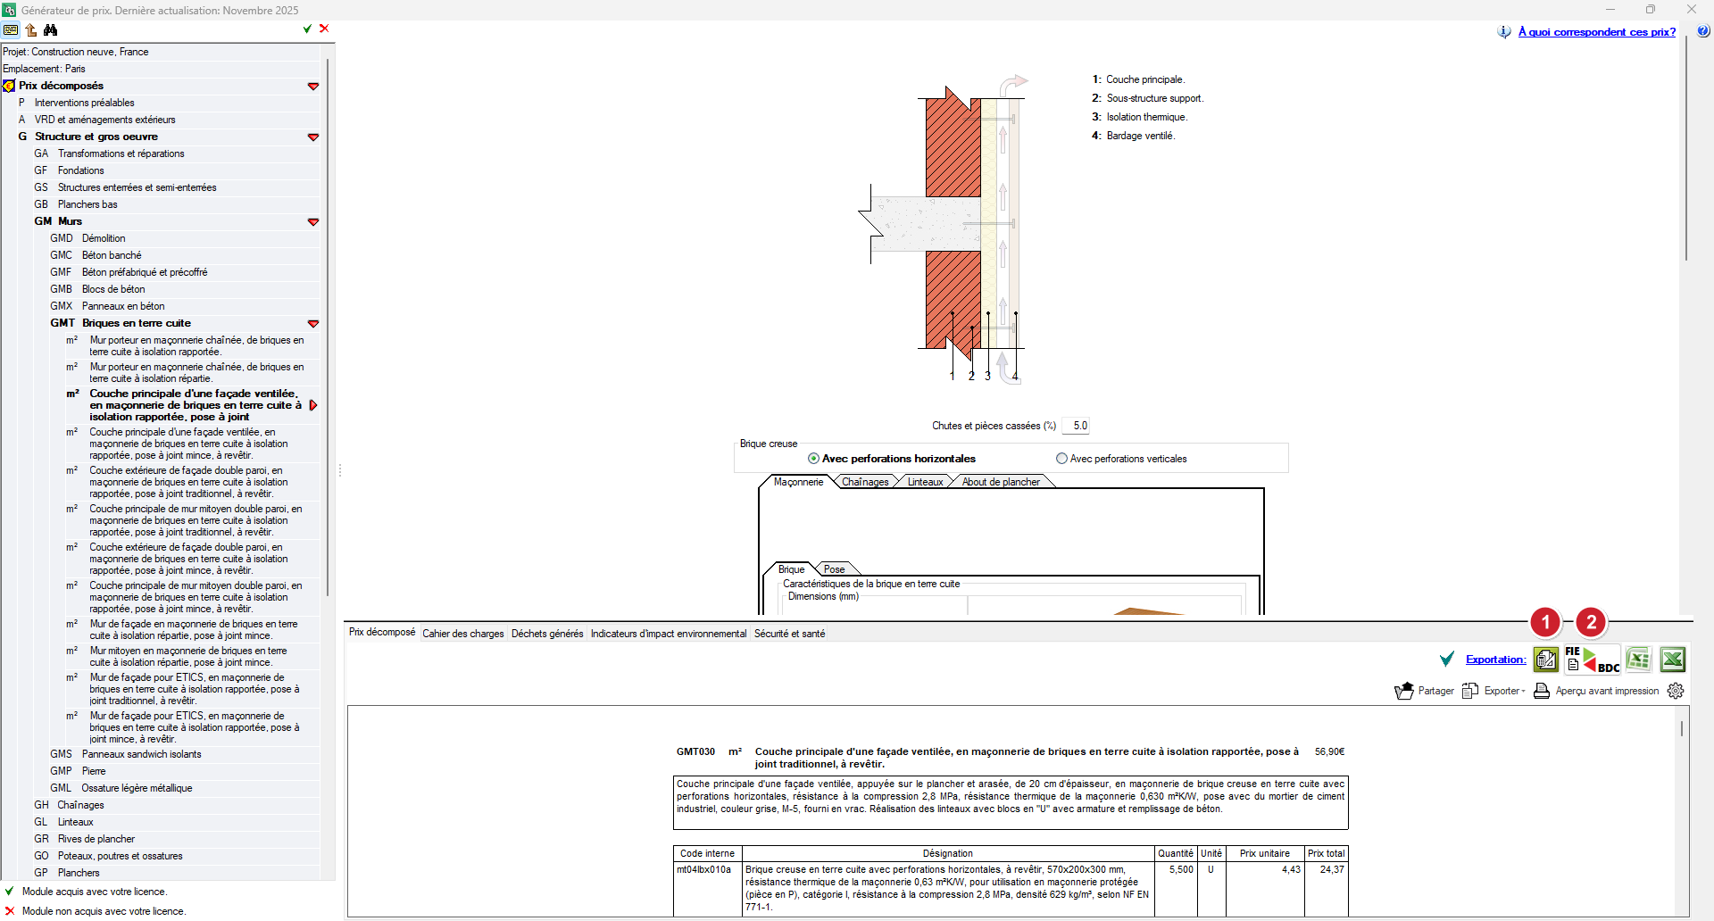
Task: Click the 'Chutes et pièces cassées' percentage field
Action: [x=1078, y=426]
